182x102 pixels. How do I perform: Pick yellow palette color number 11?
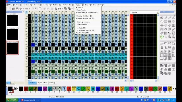(x=74, y=89)
